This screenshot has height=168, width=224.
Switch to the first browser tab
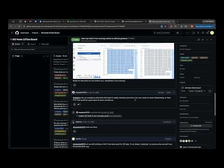pos(51,21)
